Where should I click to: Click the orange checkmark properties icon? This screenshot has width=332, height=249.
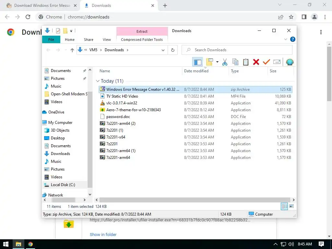267,62
